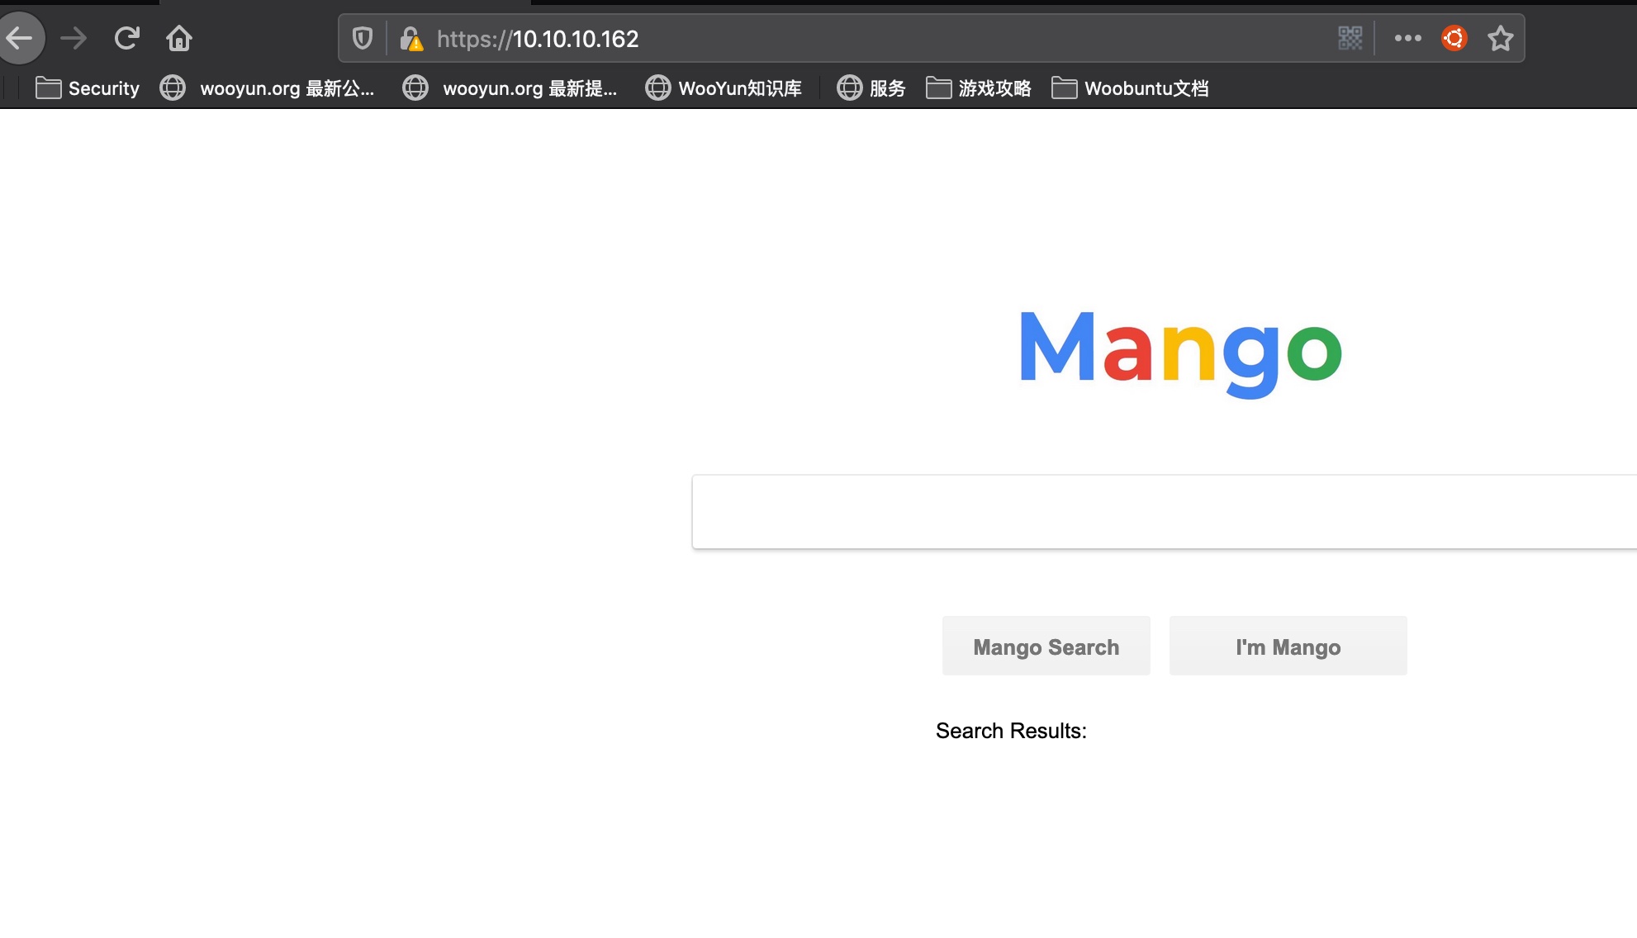The width and height of the screenshot is (1637, 938).
Task: Open the WooYun知识库 bookmark
Action: click(724, 88)
